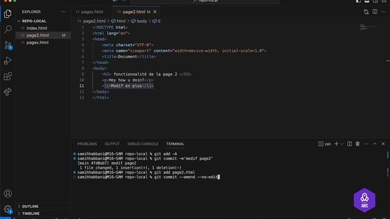Open the Search view icon
The image size is (390, 219).
(x=8, y=29)
